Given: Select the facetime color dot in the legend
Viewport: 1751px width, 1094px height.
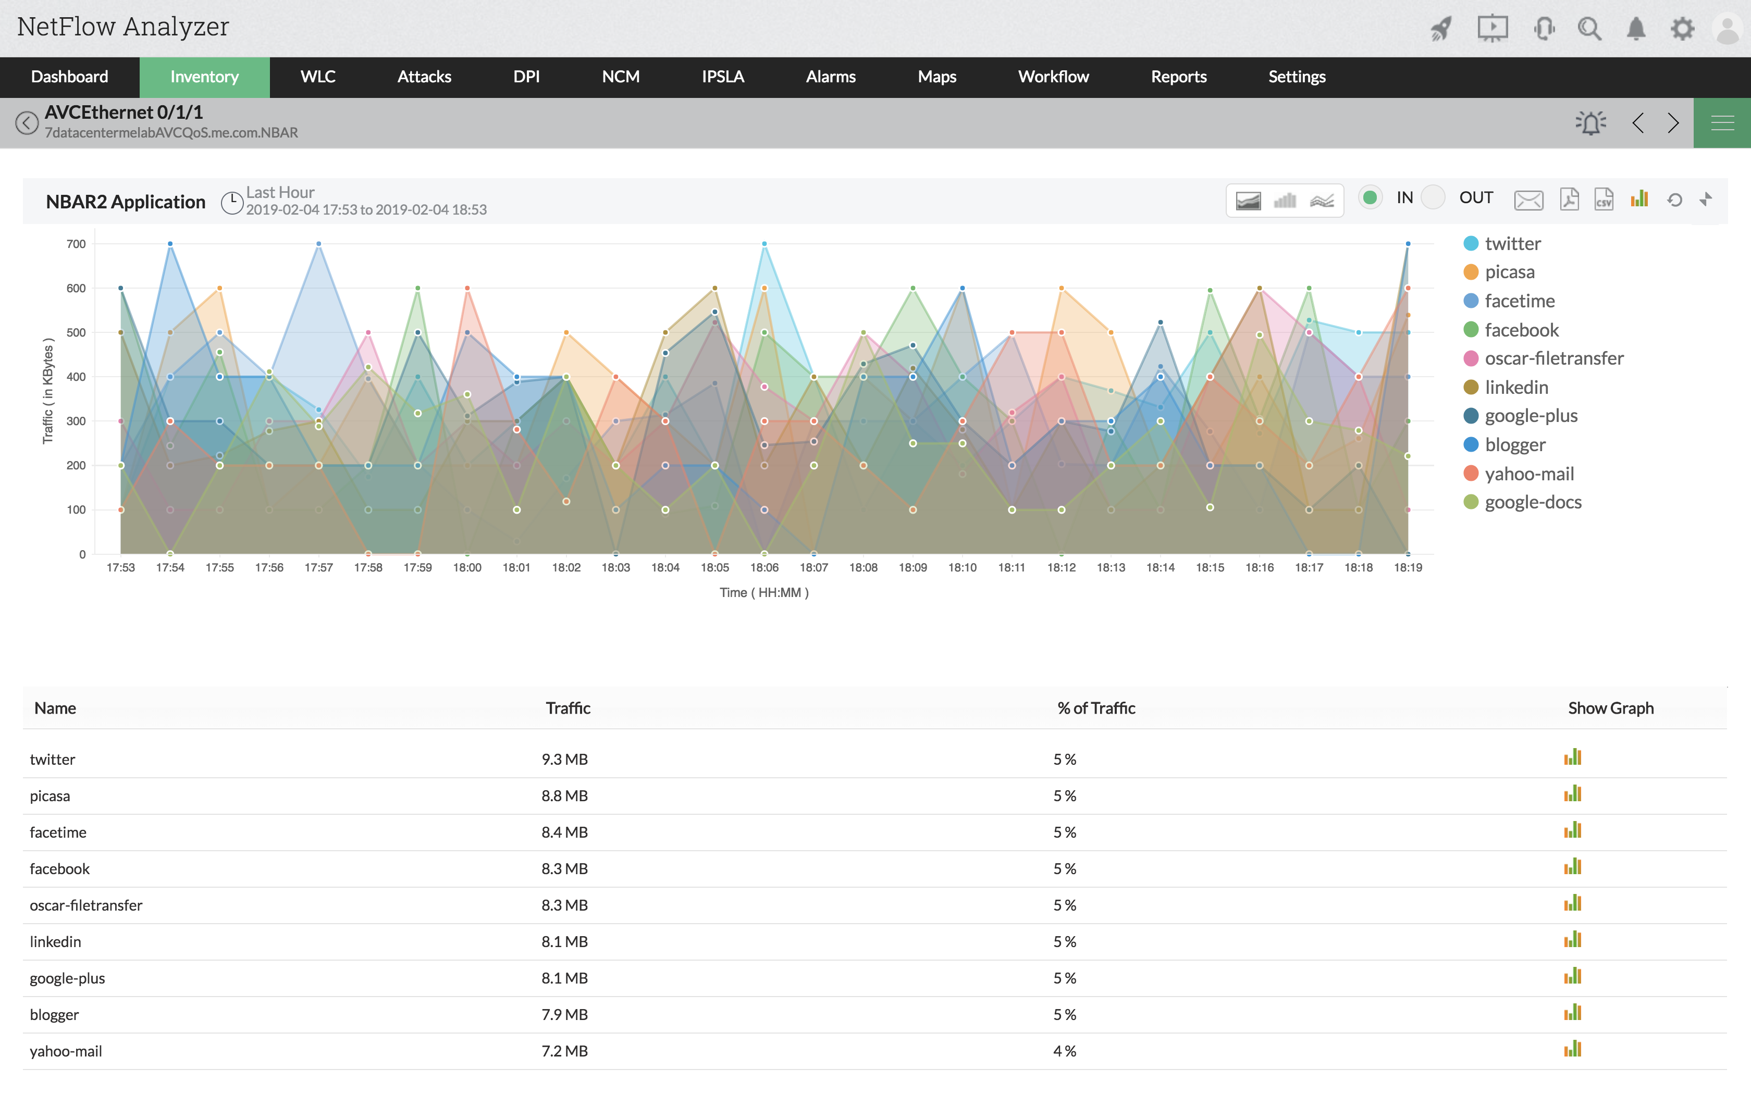Looking at the screenshot, I should click(x=1471, y=301).
